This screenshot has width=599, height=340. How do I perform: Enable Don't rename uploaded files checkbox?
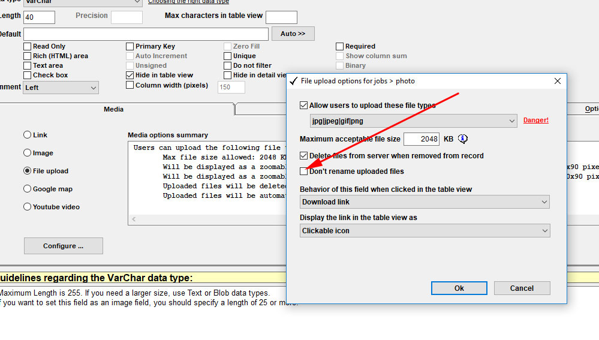pos(304,171)
